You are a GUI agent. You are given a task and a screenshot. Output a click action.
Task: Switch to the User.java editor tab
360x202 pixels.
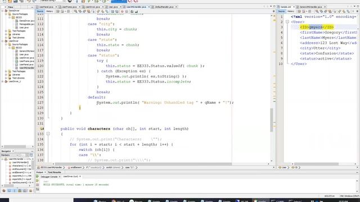(x=113, y=7)
